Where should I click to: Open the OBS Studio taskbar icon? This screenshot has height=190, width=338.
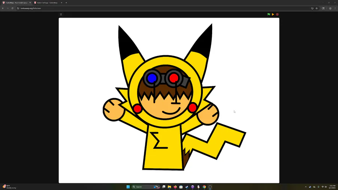point(210,187)
